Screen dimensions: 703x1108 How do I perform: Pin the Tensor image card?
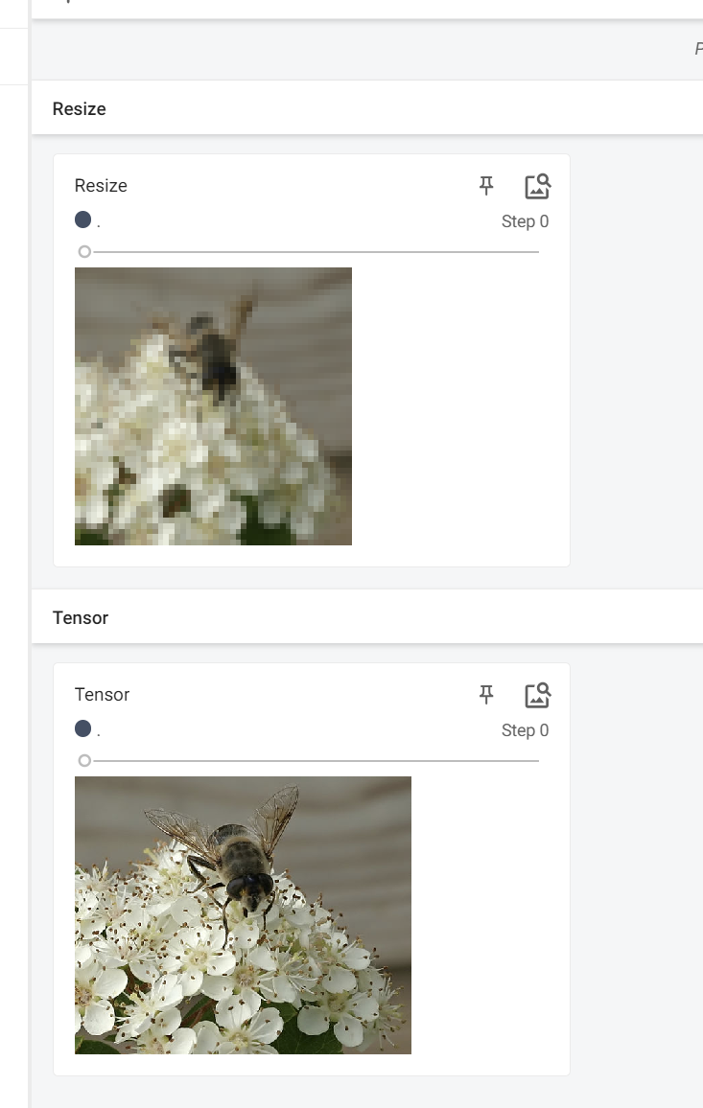486,695
